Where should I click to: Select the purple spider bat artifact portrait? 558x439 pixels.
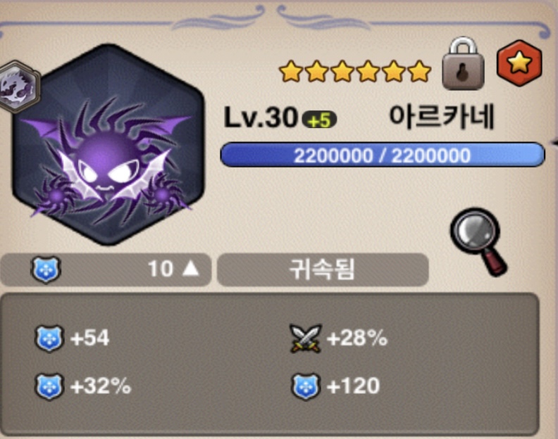point(108,144)
